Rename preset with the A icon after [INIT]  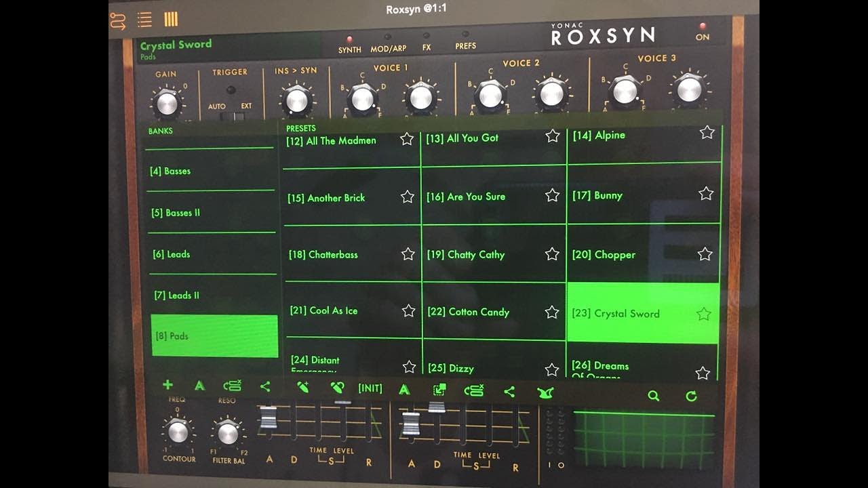404,389
